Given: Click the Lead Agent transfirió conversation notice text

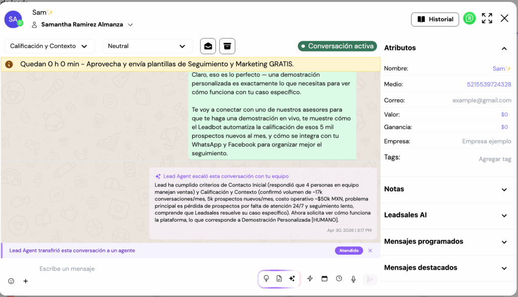Looking at the screenshot, I should coord(72,251).
